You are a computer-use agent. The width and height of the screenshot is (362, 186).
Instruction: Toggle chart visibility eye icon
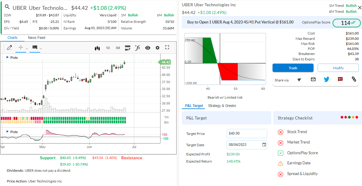(x=148, y=48)
